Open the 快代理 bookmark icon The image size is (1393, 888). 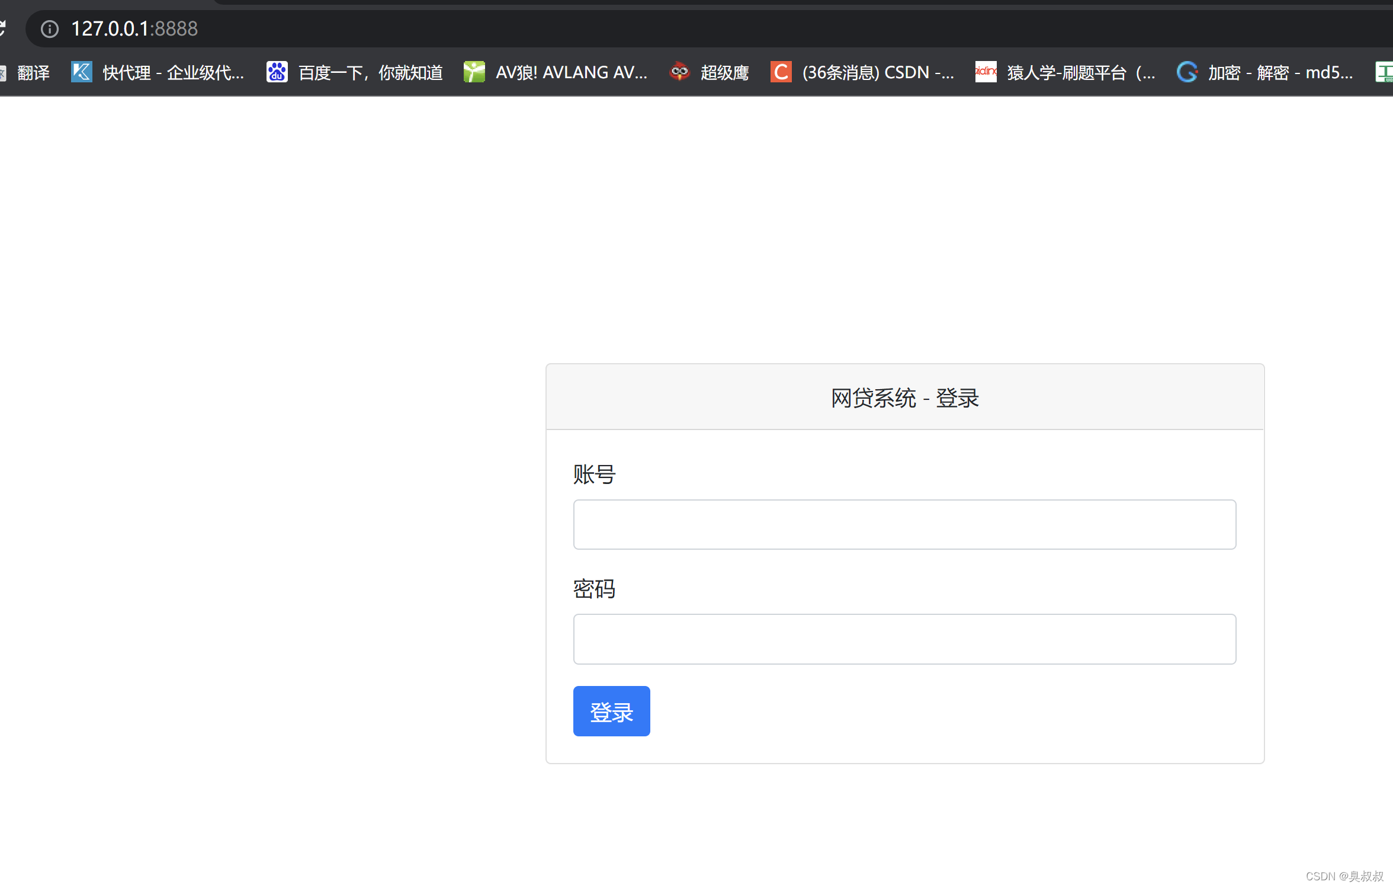coord(81,72)
